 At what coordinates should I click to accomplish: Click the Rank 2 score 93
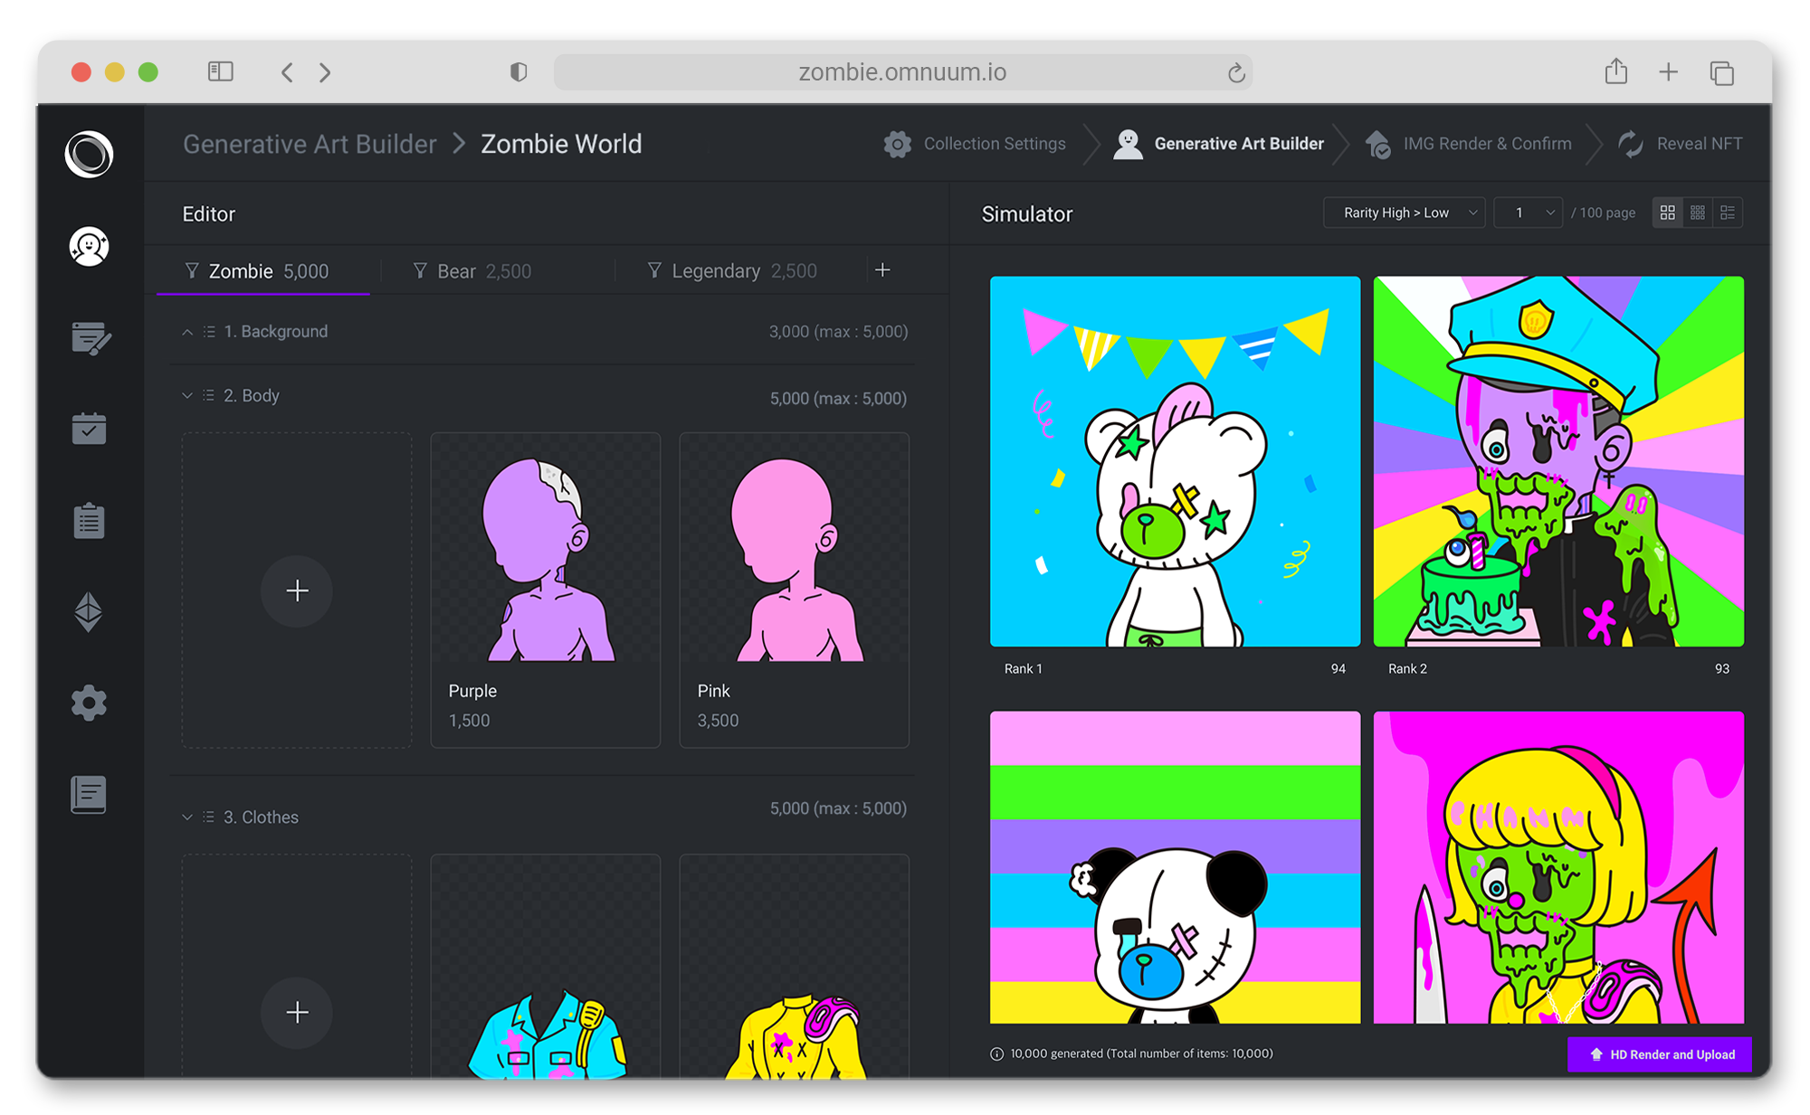click(x=1721, y=669)
